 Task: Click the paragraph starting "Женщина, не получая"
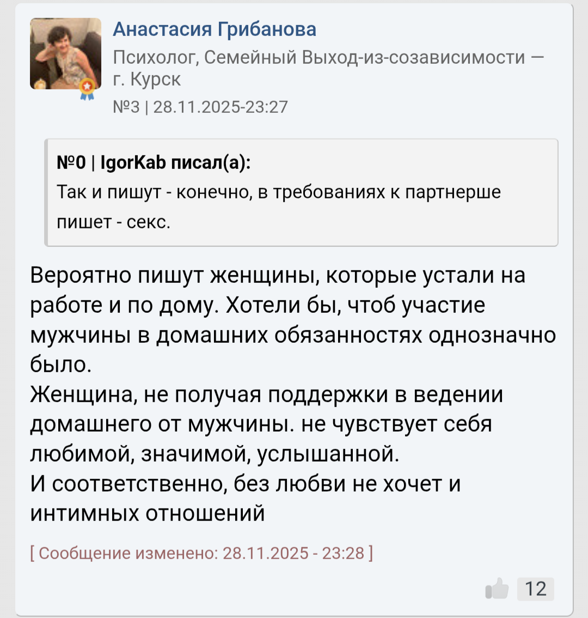[266, 394]
